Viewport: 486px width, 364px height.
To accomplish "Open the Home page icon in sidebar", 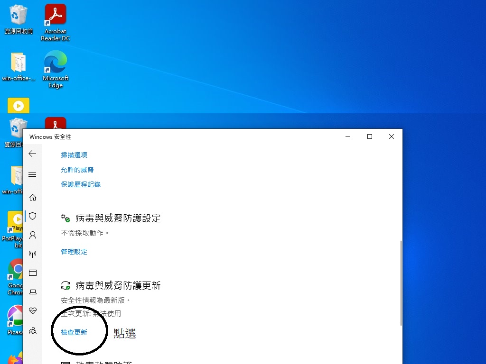I will coord(33,198).
